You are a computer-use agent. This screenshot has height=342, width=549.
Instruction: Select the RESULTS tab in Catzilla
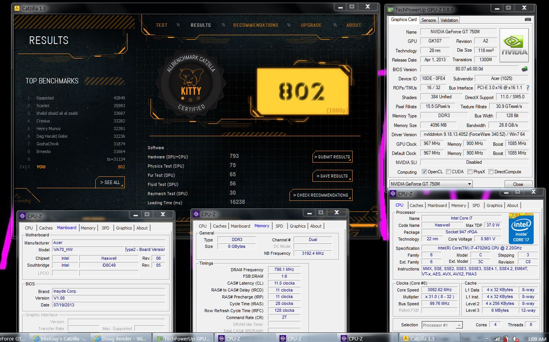[x=201, y=25]
